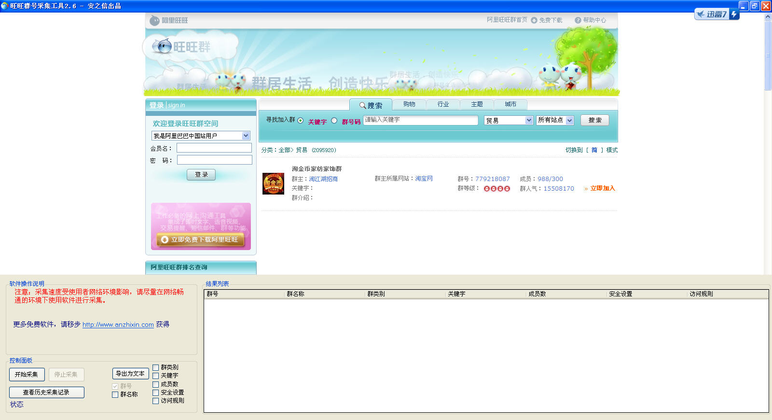This screenshot has width=772, height=420.
Task: Click the red 群等级 level icons
Action: click(497, 189)
